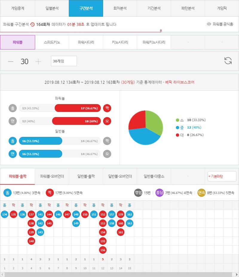Open the 게임중계 tab
This screenshot has width=239, height=277.
point(18,8)
